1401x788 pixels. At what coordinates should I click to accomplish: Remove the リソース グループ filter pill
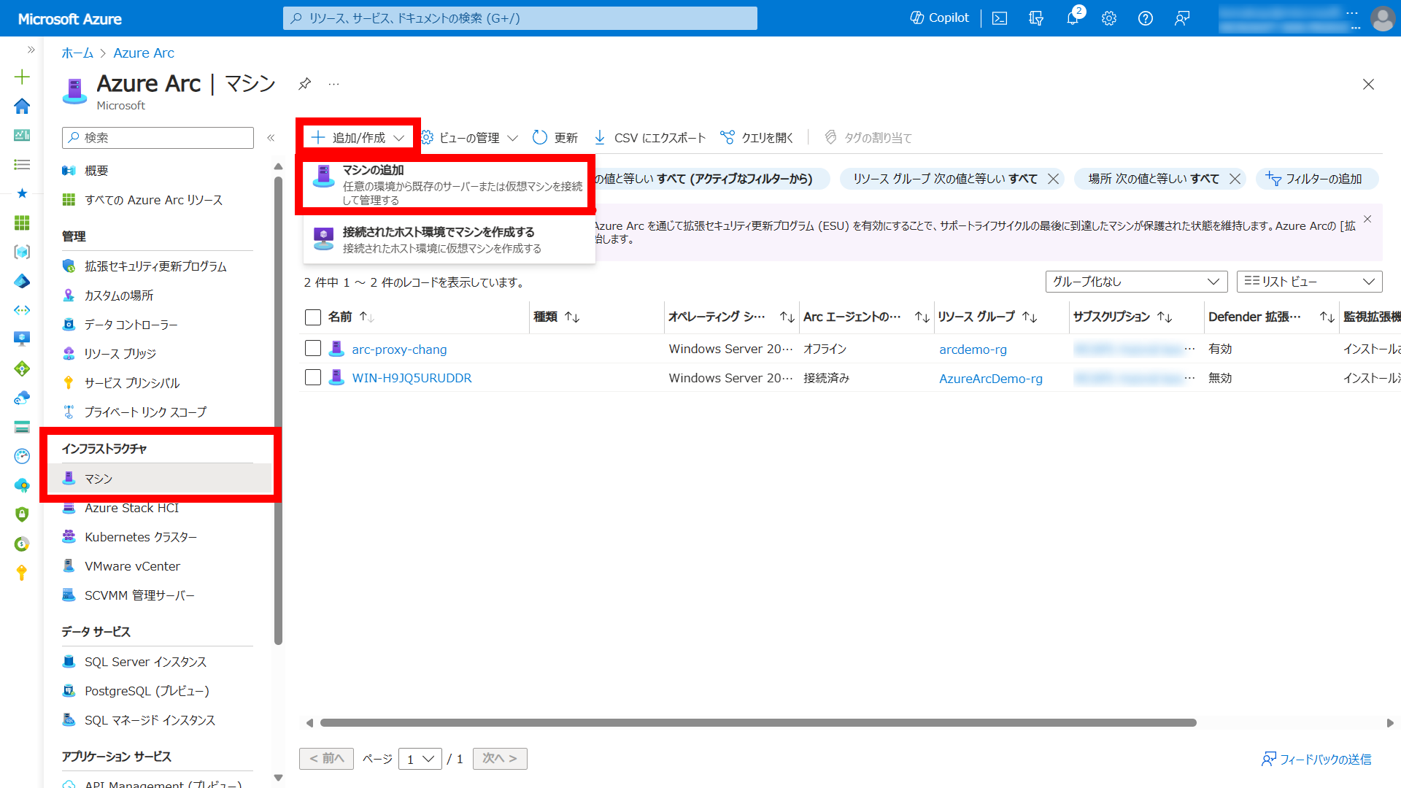coord(1053,179)
